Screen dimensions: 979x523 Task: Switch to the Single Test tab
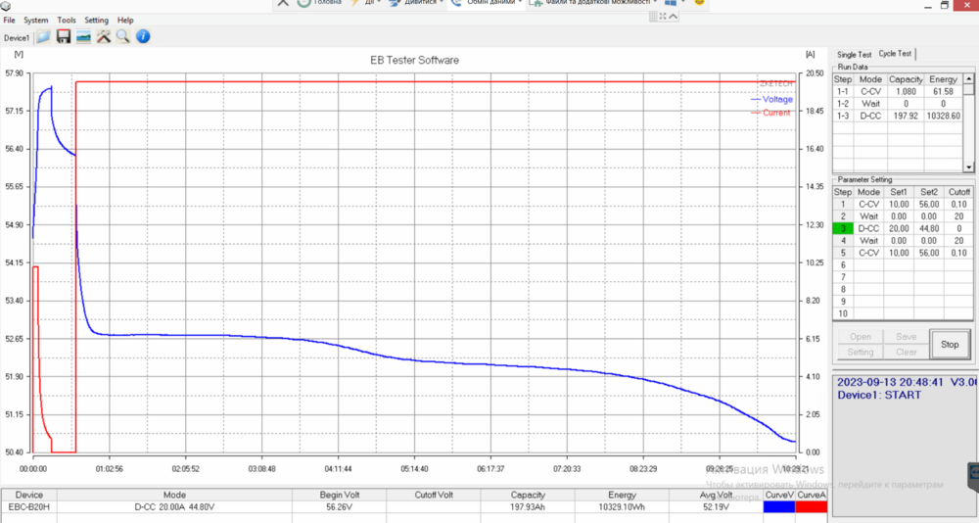coord(854,55)
